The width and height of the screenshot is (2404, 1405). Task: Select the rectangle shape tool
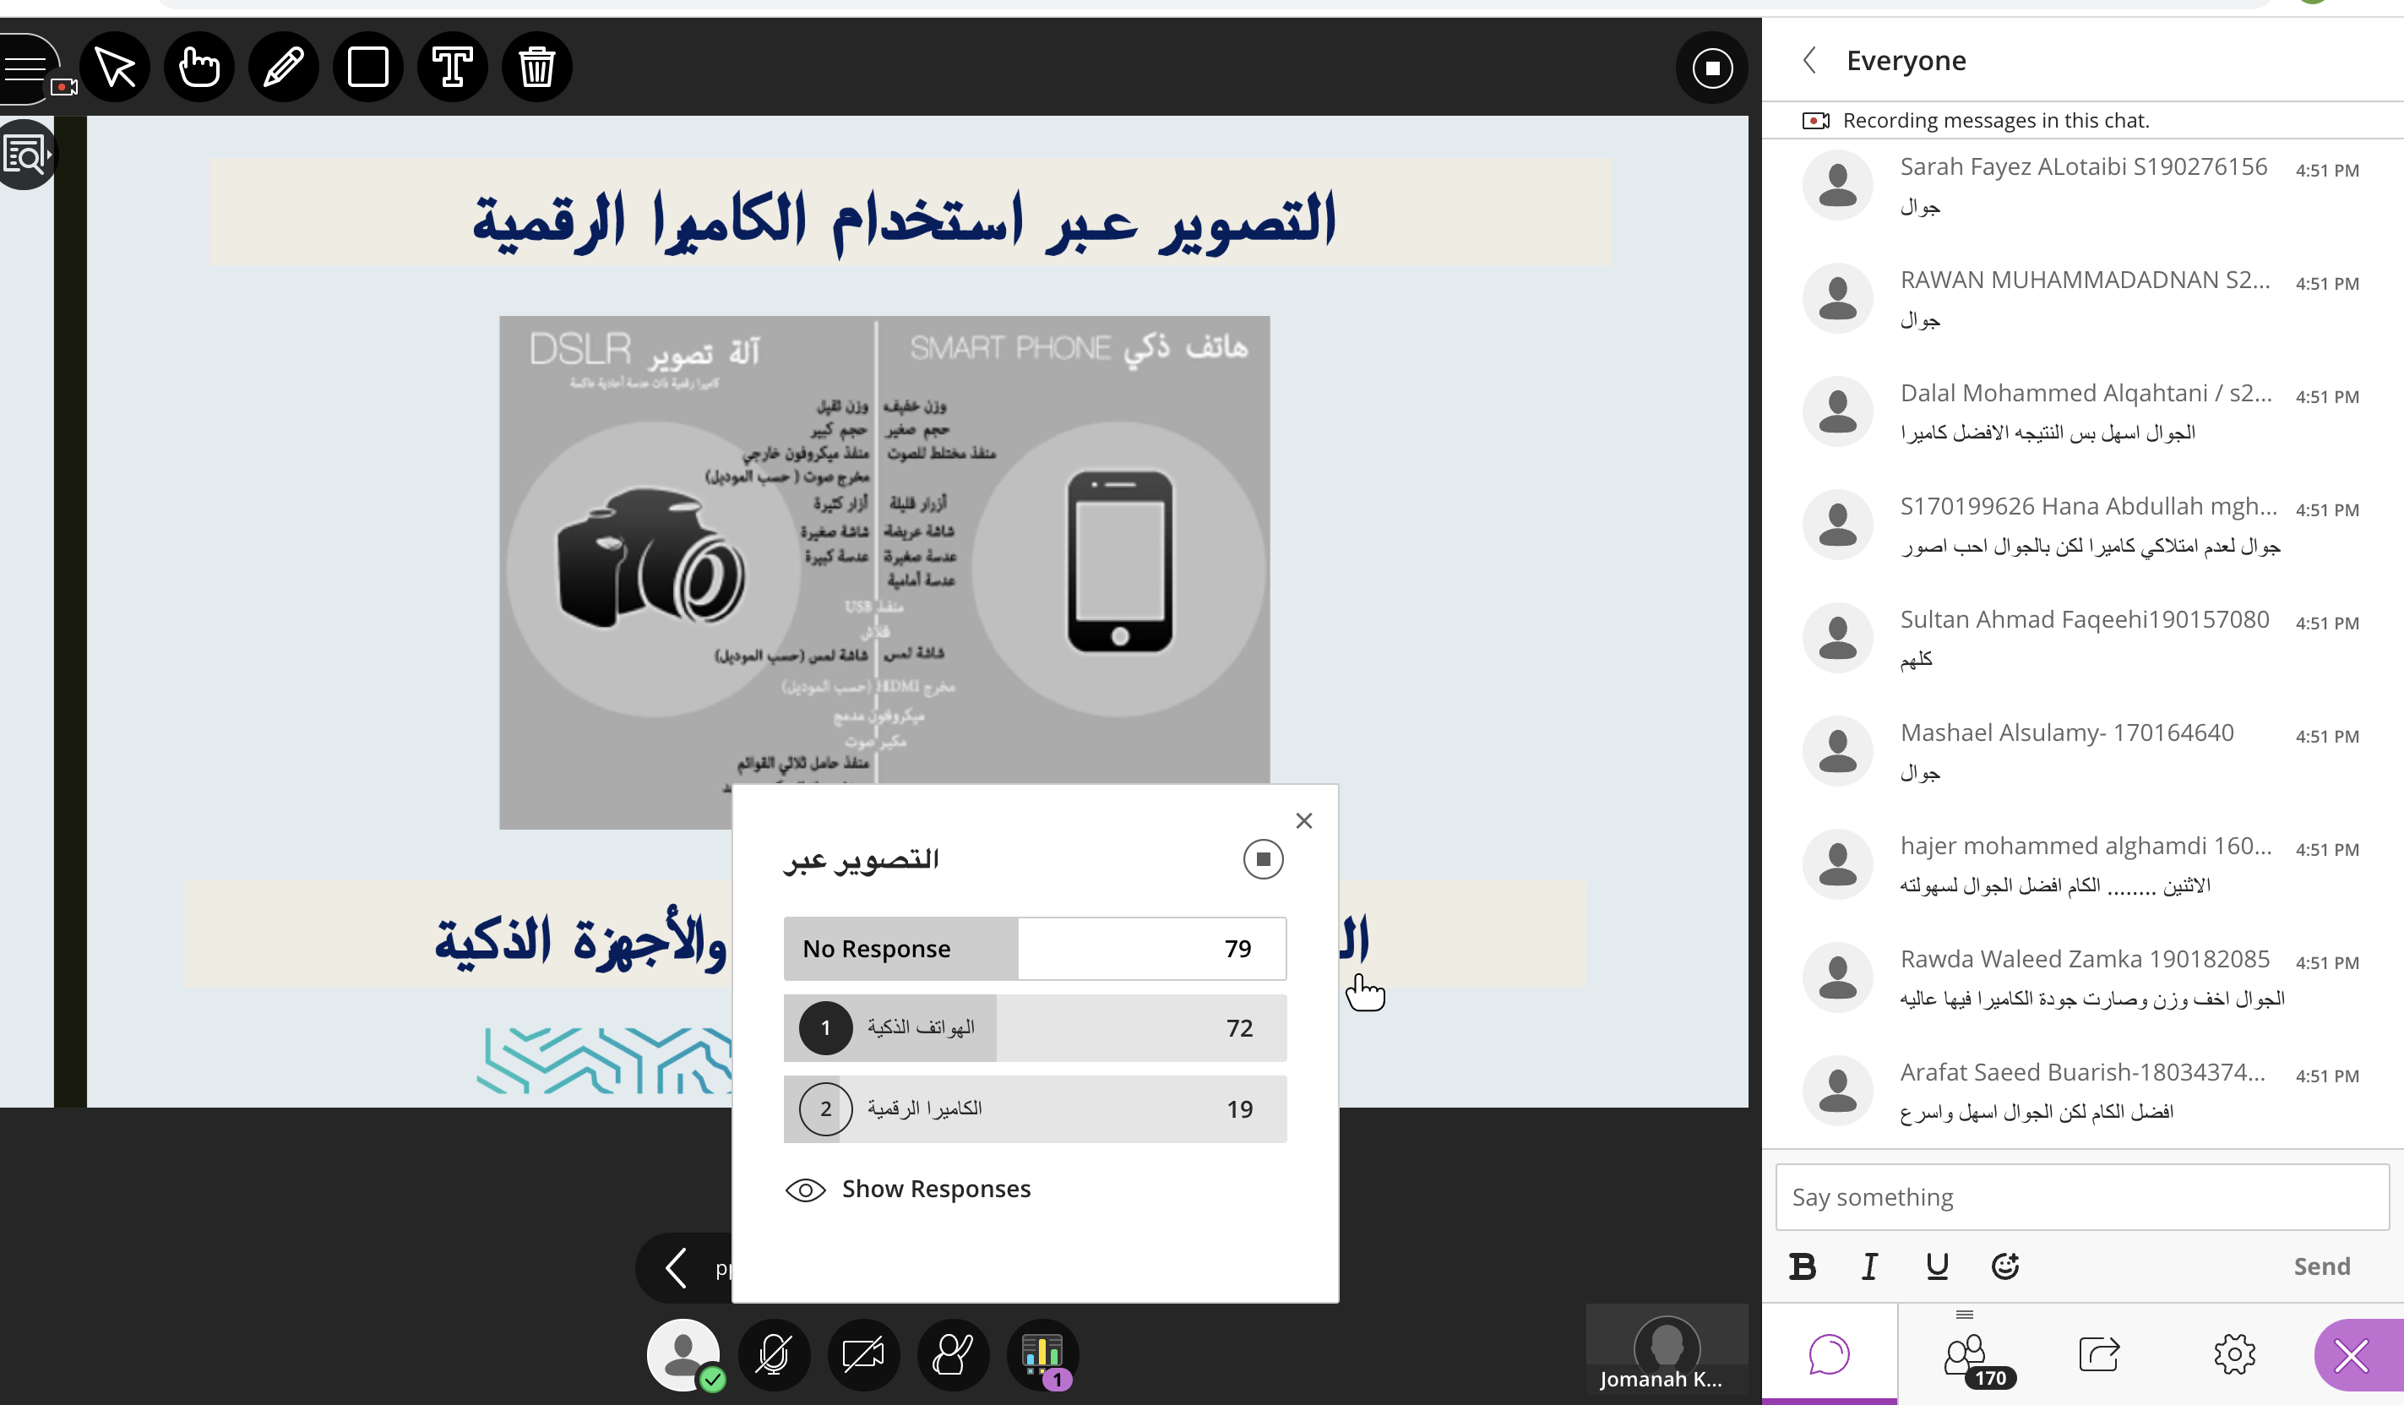(x=368, y=68)
